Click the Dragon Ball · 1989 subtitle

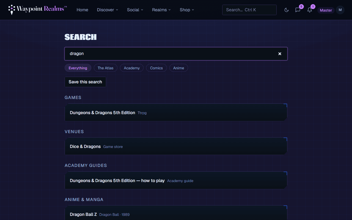pos(114,215)
